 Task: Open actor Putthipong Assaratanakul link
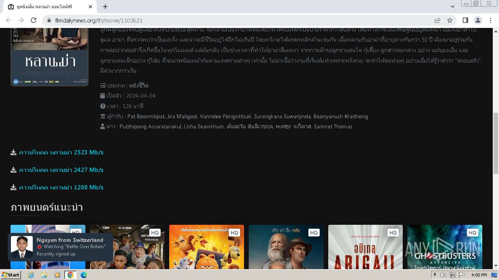click(x=150, y=126)
